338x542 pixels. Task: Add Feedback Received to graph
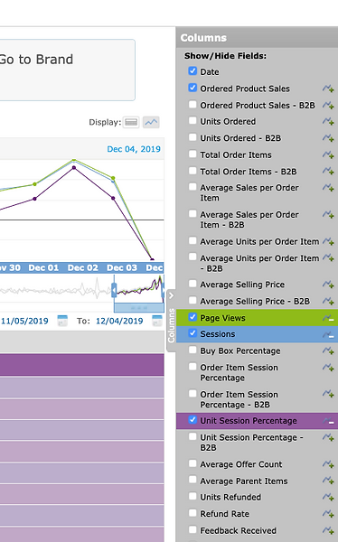[x=328, y=530]
